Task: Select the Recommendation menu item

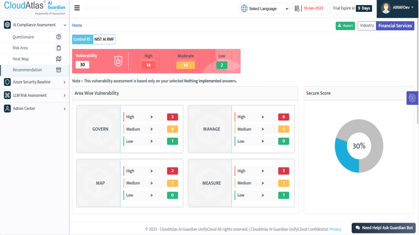Action: click(x=35, y=70)
